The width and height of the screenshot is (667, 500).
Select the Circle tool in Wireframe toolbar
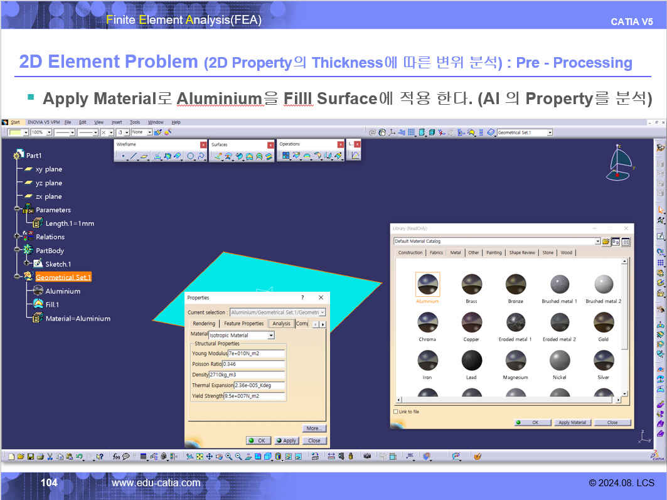pos(190,156)
